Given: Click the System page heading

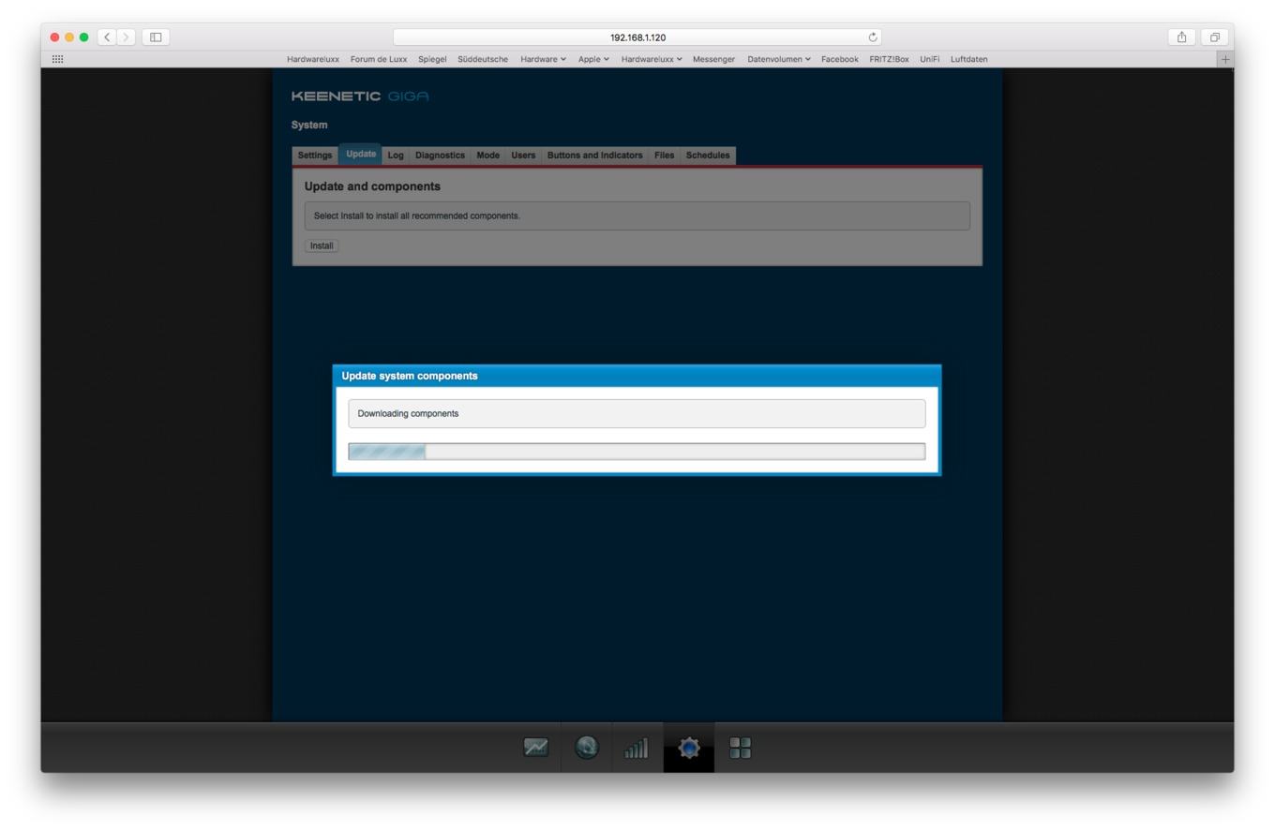Looking at the screenshot, I should click(x=309, y=125).
